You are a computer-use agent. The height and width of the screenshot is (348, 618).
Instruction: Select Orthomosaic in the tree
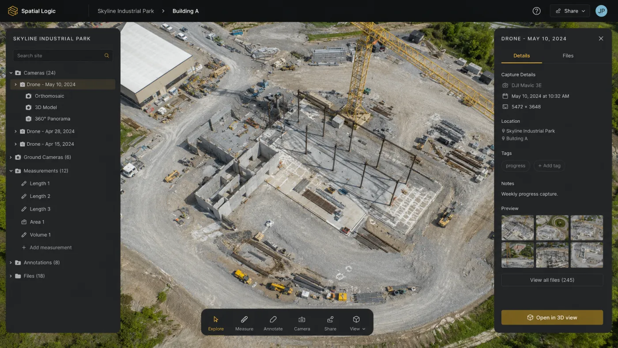[49, 96]
